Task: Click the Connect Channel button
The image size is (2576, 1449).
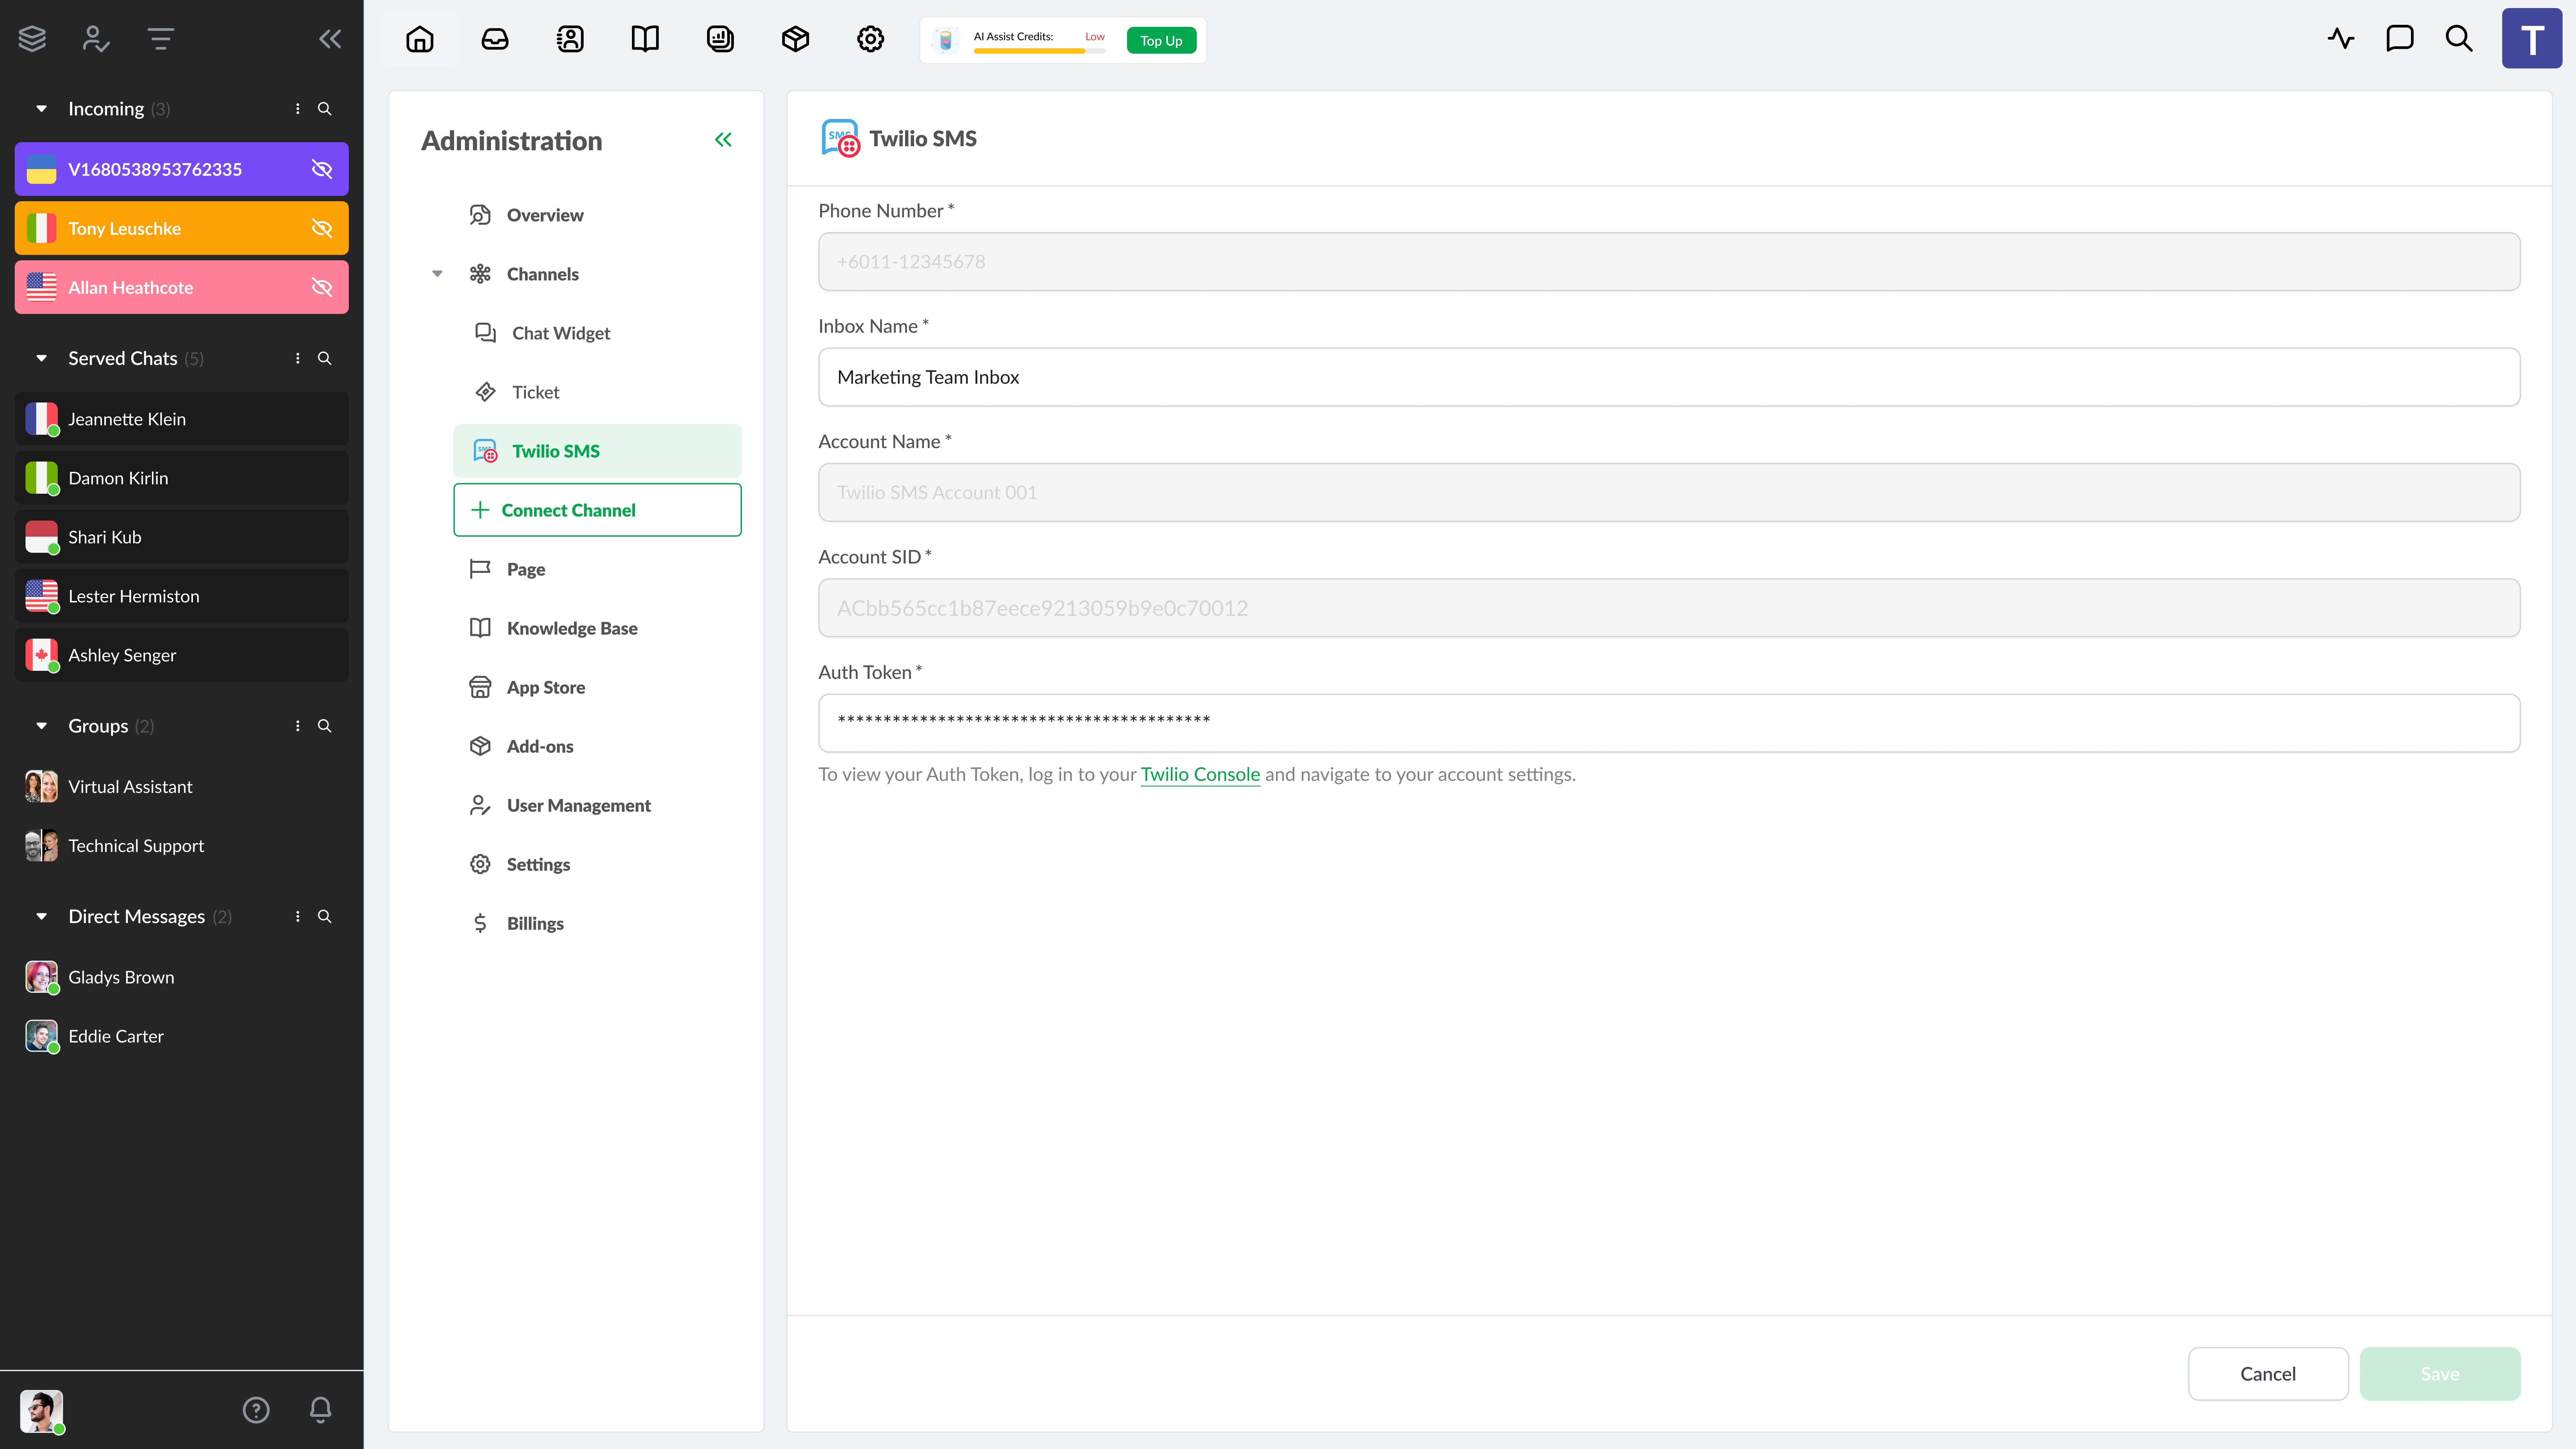Action: tap(597, 510)
